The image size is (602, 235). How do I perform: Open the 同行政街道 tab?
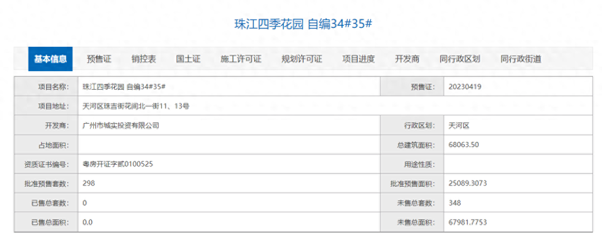(x=521, y=59)
